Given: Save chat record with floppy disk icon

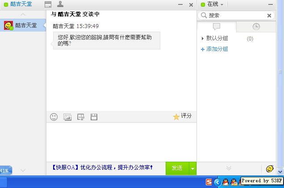Looking at the screenshot, I should (94, 117).
